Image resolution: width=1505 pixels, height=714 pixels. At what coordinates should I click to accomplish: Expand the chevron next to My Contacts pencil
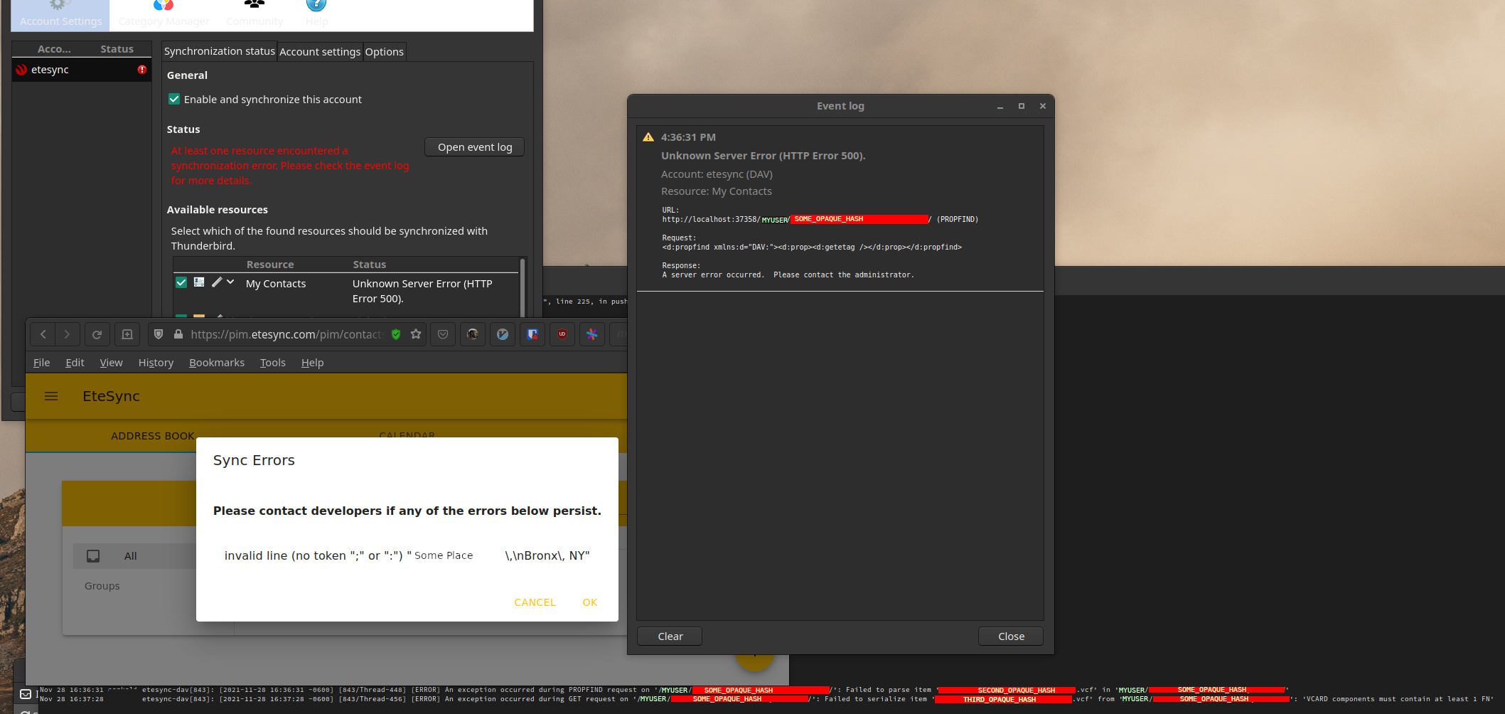tap(230, 282)
